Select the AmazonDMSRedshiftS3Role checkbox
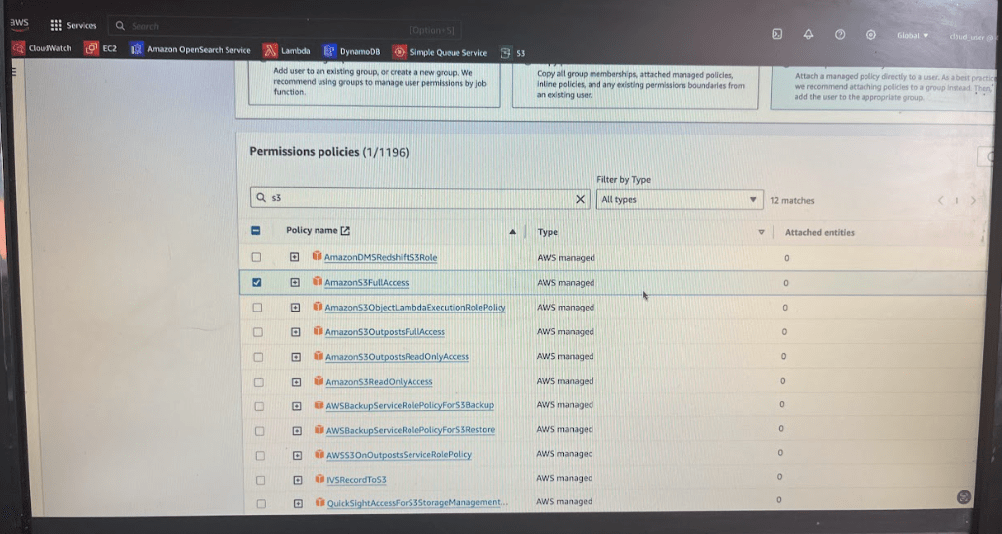 [x=257, y=257]
